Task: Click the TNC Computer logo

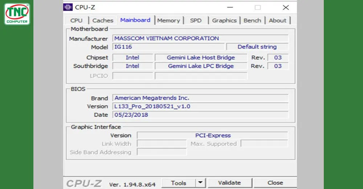Action: pos(17,14)
